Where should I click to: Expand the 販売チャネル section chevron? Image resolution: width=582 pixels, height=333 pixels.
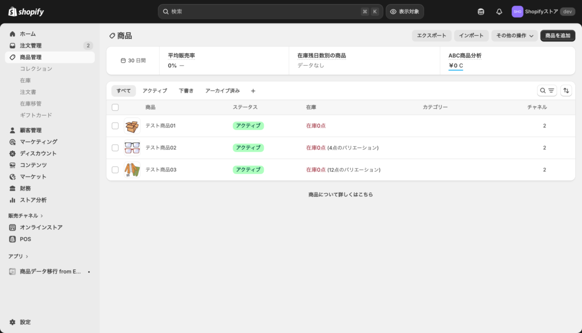click(42, 216)
